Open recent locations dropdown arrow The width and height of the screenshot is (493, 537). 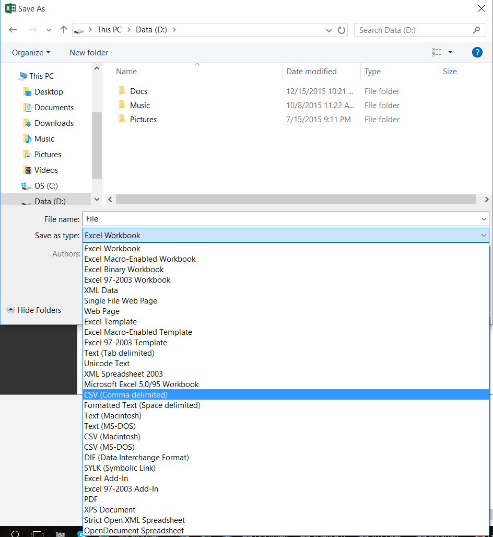[x=49, y=30]
